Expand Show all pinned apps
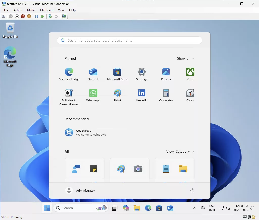 tap(186, 58)
